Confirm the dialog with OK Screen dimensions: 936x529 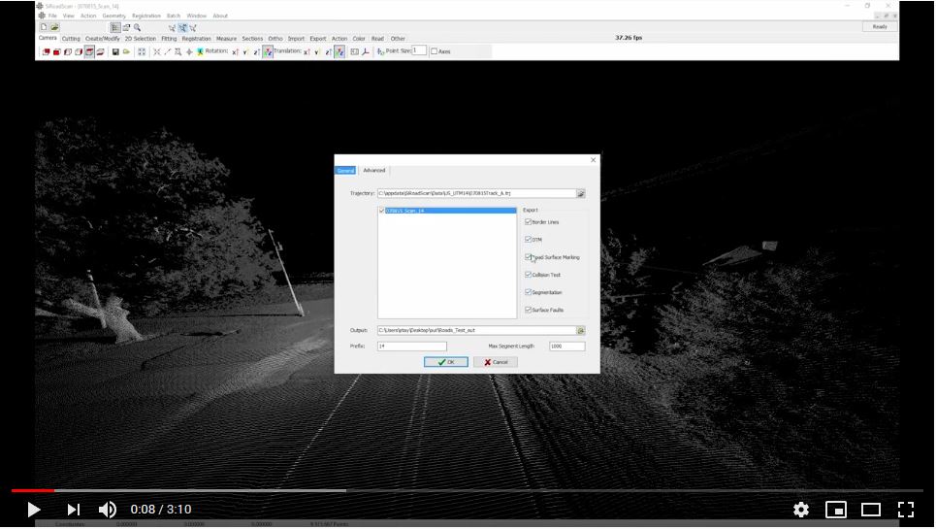(446, 362)
